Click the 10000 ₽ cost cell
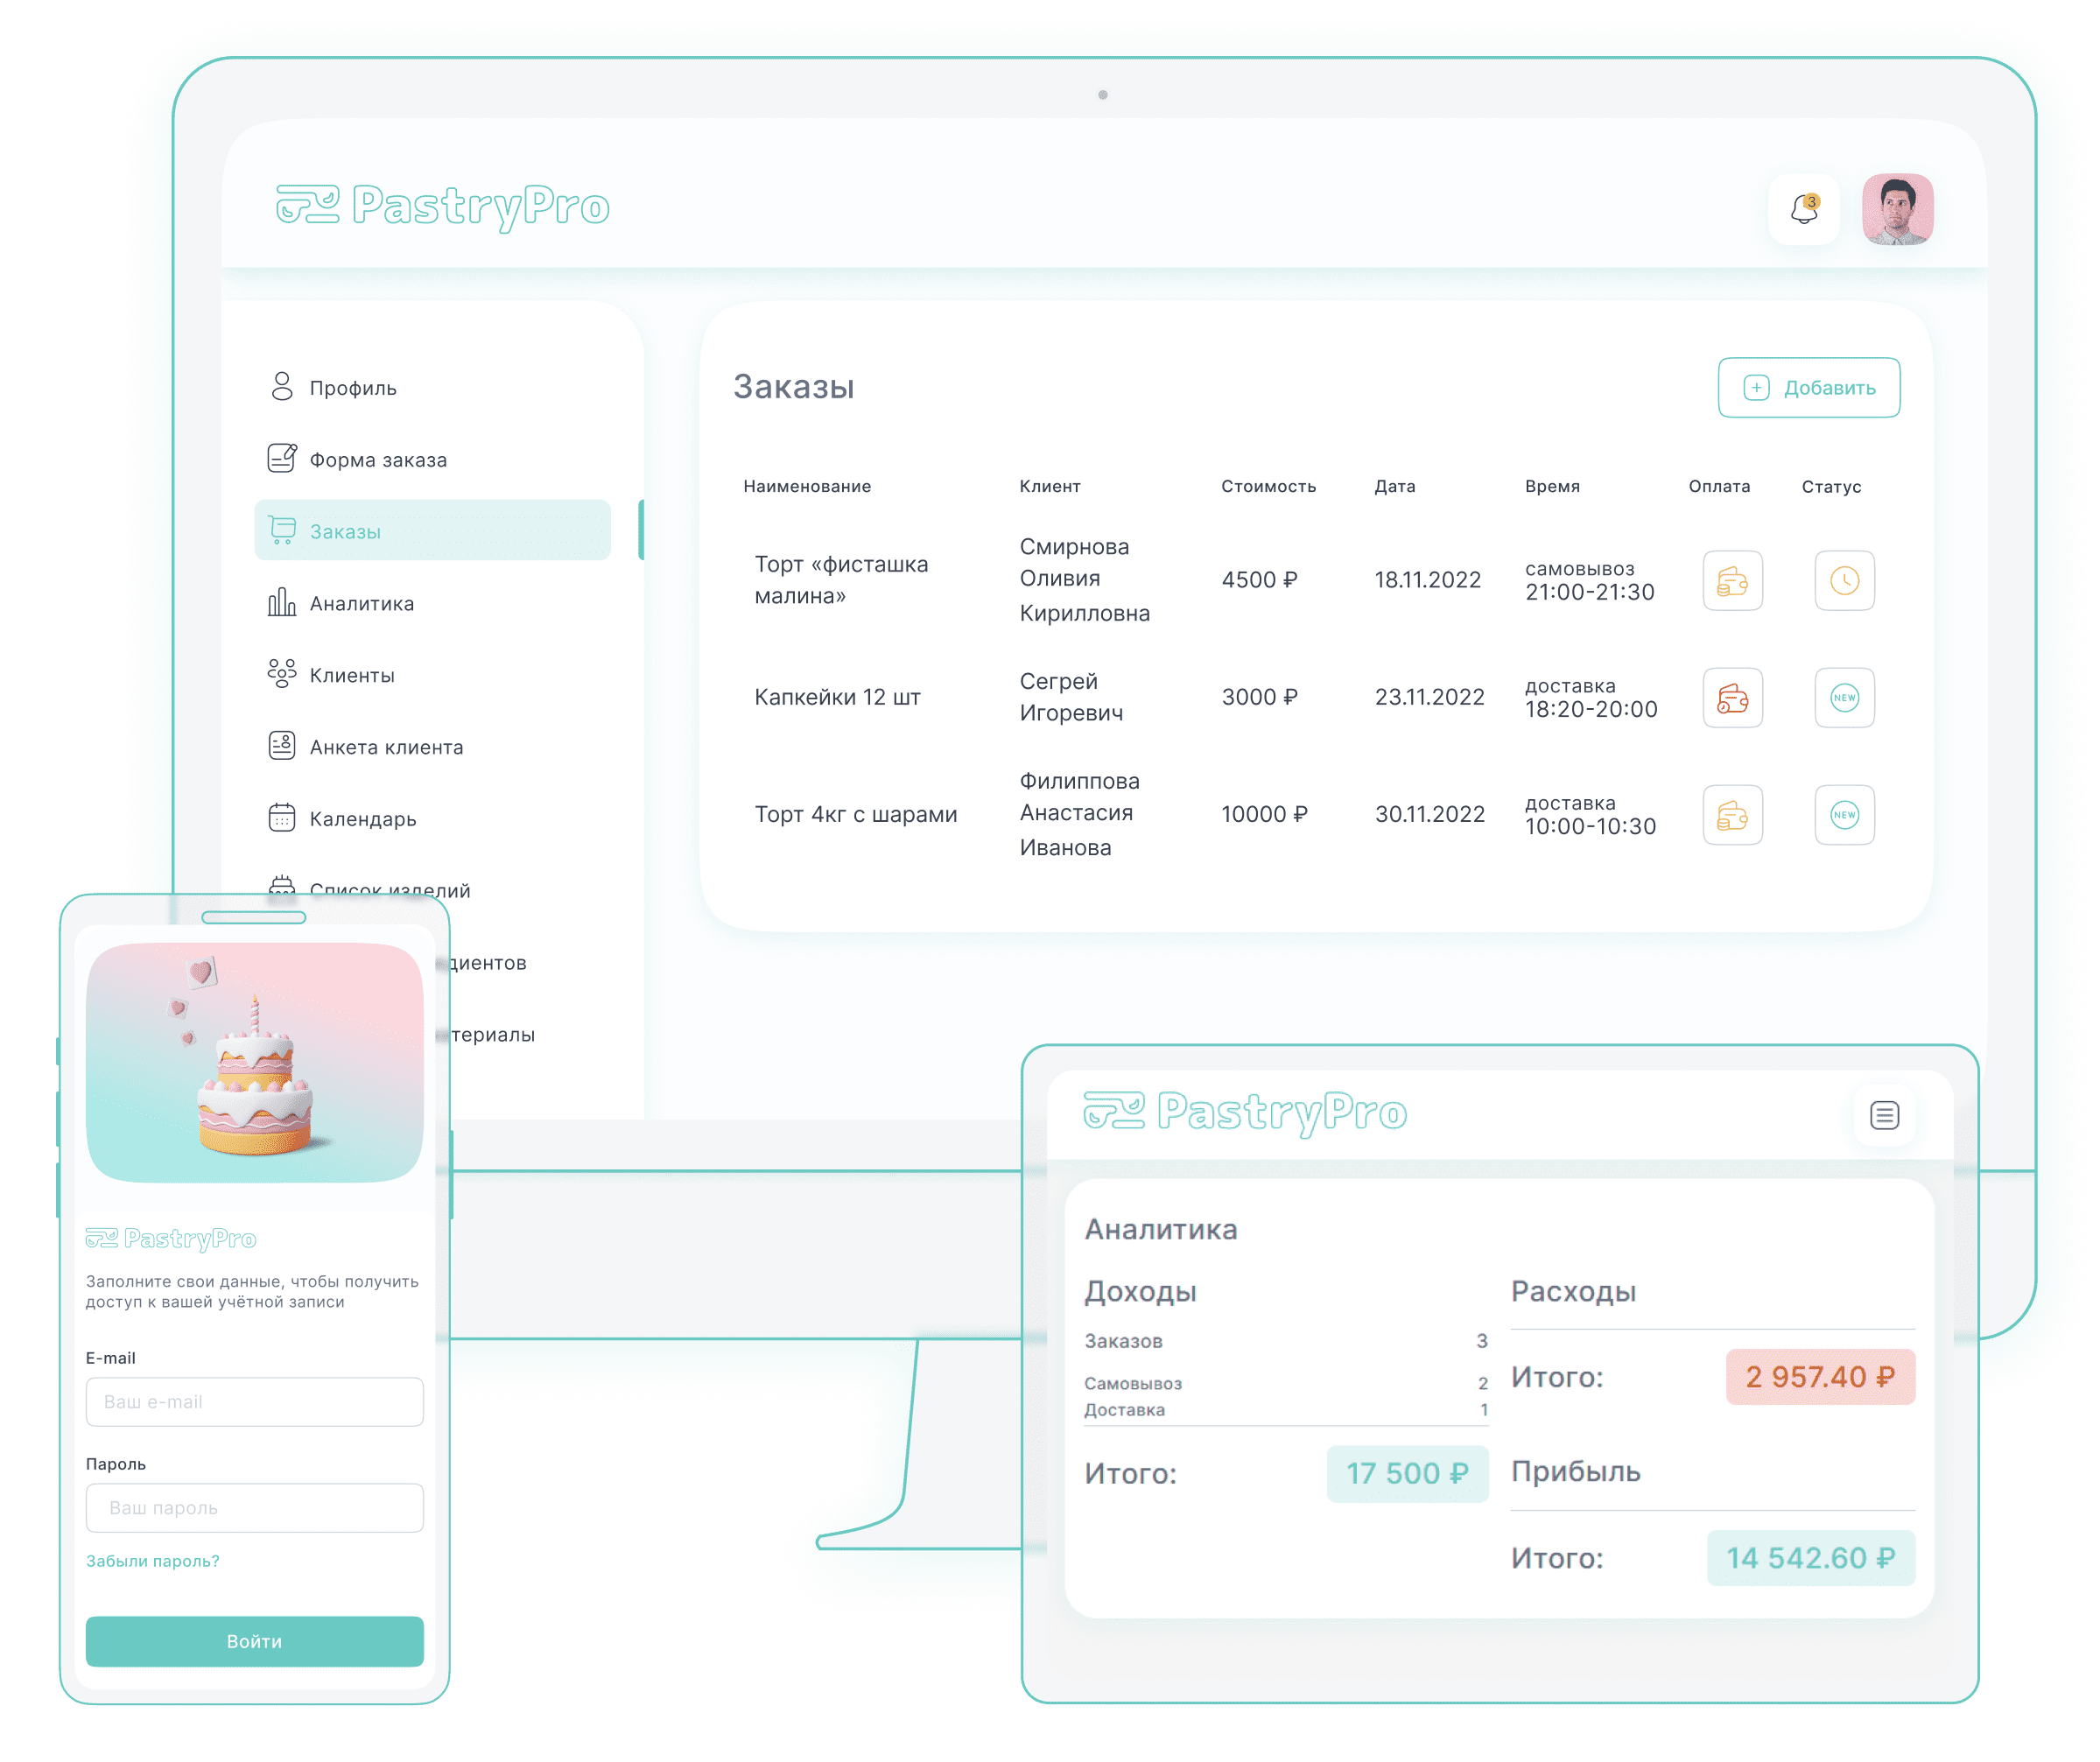The height and width of the screenshot is (1762, 2100). click(1264, 814)
